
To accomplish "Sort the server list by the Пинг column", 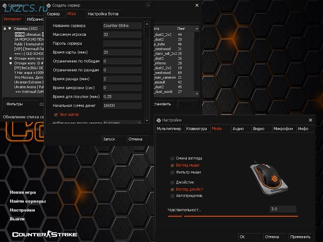I will coord(185,29).
